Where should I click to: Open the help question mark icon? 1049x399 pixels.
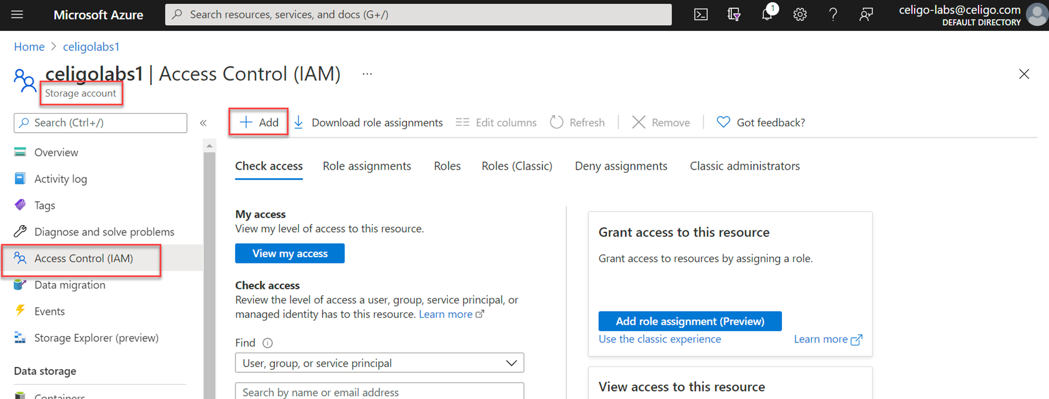[x=833, y=15]
